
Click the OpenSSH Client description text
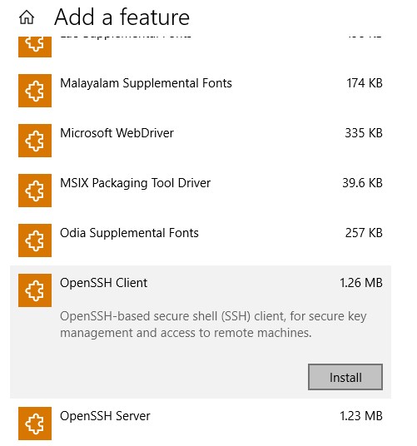(213, 325)
